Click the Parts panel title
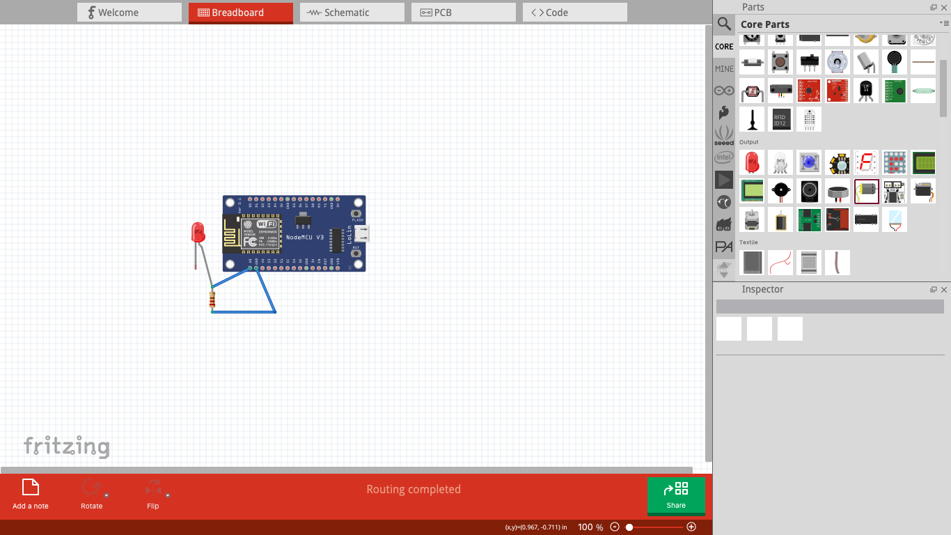This screenshot has width=951, height=535. click(753, 7)
